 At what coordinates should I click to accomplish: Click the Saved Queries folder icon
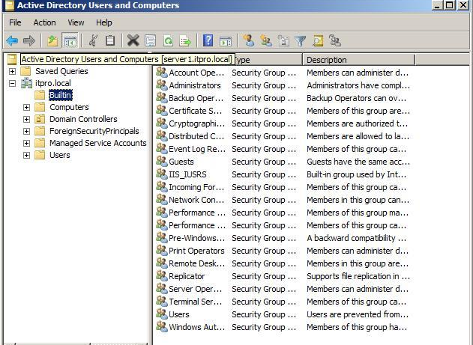[x=25, y=71]
